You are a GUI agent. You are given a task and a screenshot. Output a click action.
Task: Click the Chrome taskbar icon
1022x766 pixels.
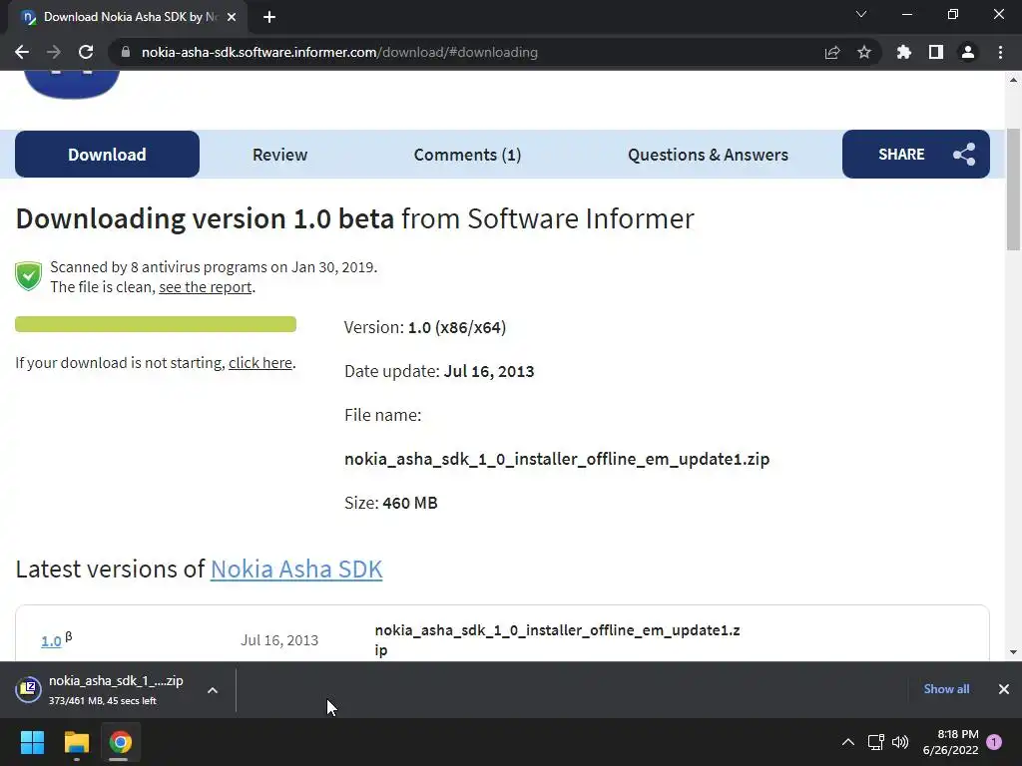(x=120, y=742)
